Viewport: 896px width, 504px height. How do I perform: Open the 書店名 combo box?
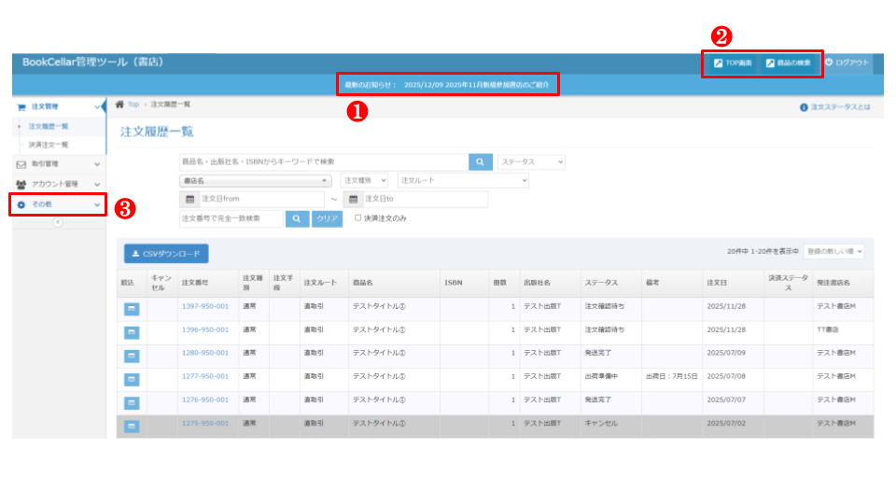click(256, 180)
